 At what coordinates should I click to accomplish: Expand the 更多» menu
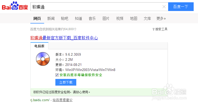[161, 18]
